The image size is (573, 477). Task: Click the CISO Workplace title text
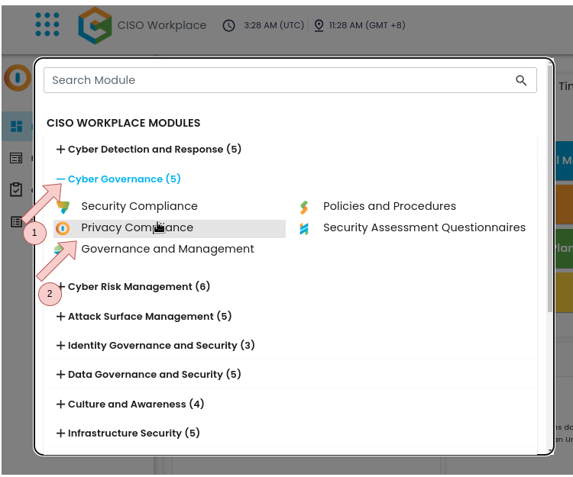point(162,25)
